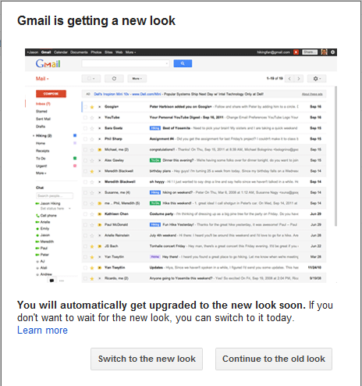This screenshot has width=362, height=386.
Task: Click the 'Switch to the new look' button
Action: pyautogui.click(x=147, y=359)
